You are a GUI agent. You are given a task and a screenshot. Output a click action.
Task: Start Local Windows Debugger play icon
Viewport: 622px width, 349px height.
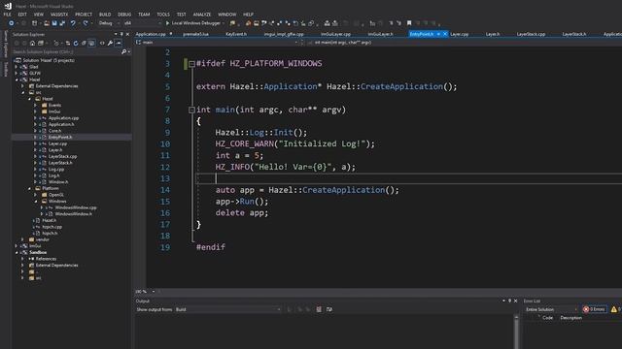pyautogui.click(x=167, y=23)
